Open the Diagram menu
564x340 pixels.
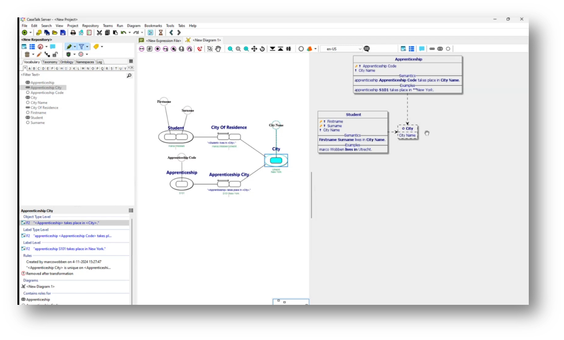(x=133, y=26)
